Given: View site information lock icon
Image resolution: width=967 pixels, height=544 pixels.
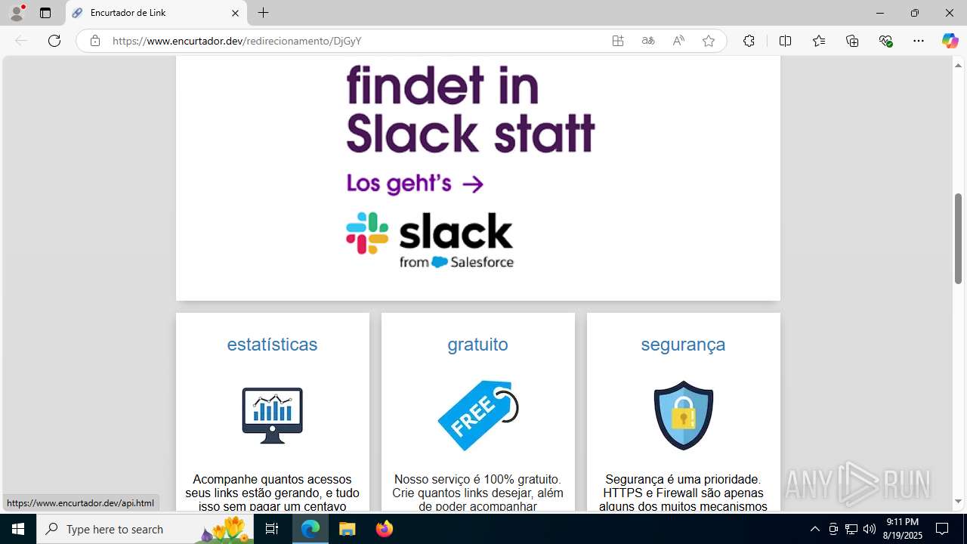Looking at the screenshot, I should (94, 41).
